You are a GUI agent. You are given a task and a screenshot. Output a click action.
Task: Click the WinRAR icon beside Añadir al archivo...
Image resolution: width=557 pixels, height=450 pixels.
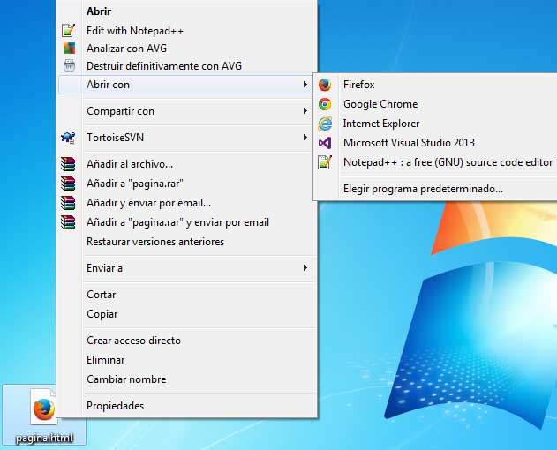68,164
